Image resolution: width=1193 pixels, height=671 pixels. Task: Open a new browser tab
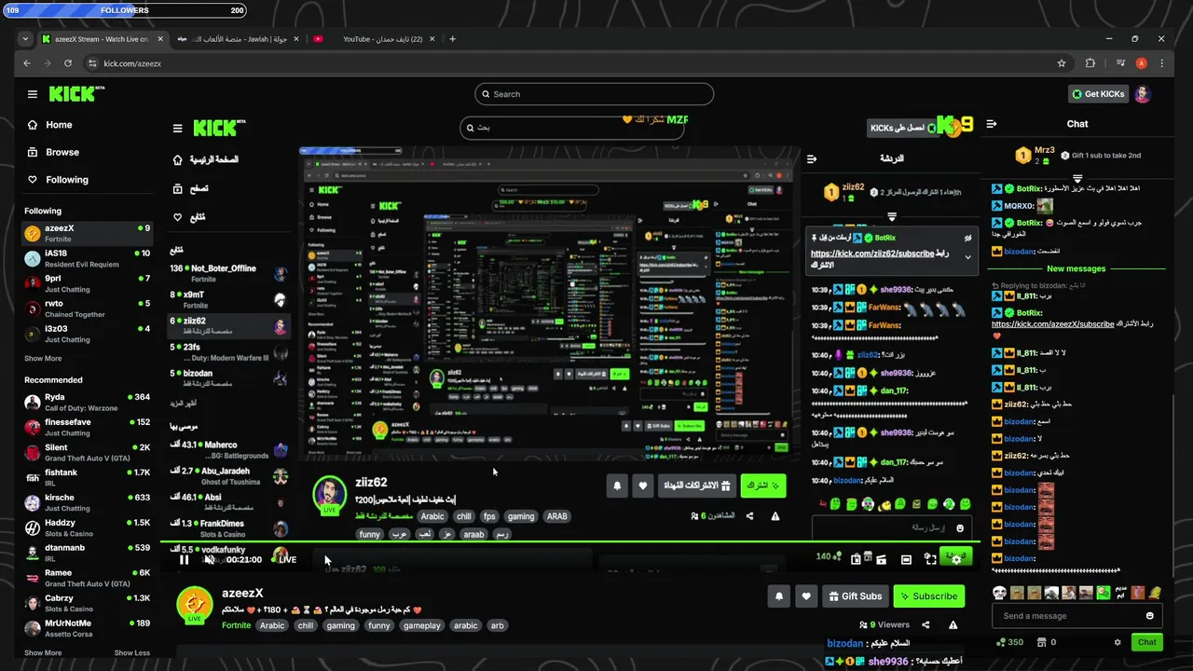pyautogui.click(x=452, y=39)
